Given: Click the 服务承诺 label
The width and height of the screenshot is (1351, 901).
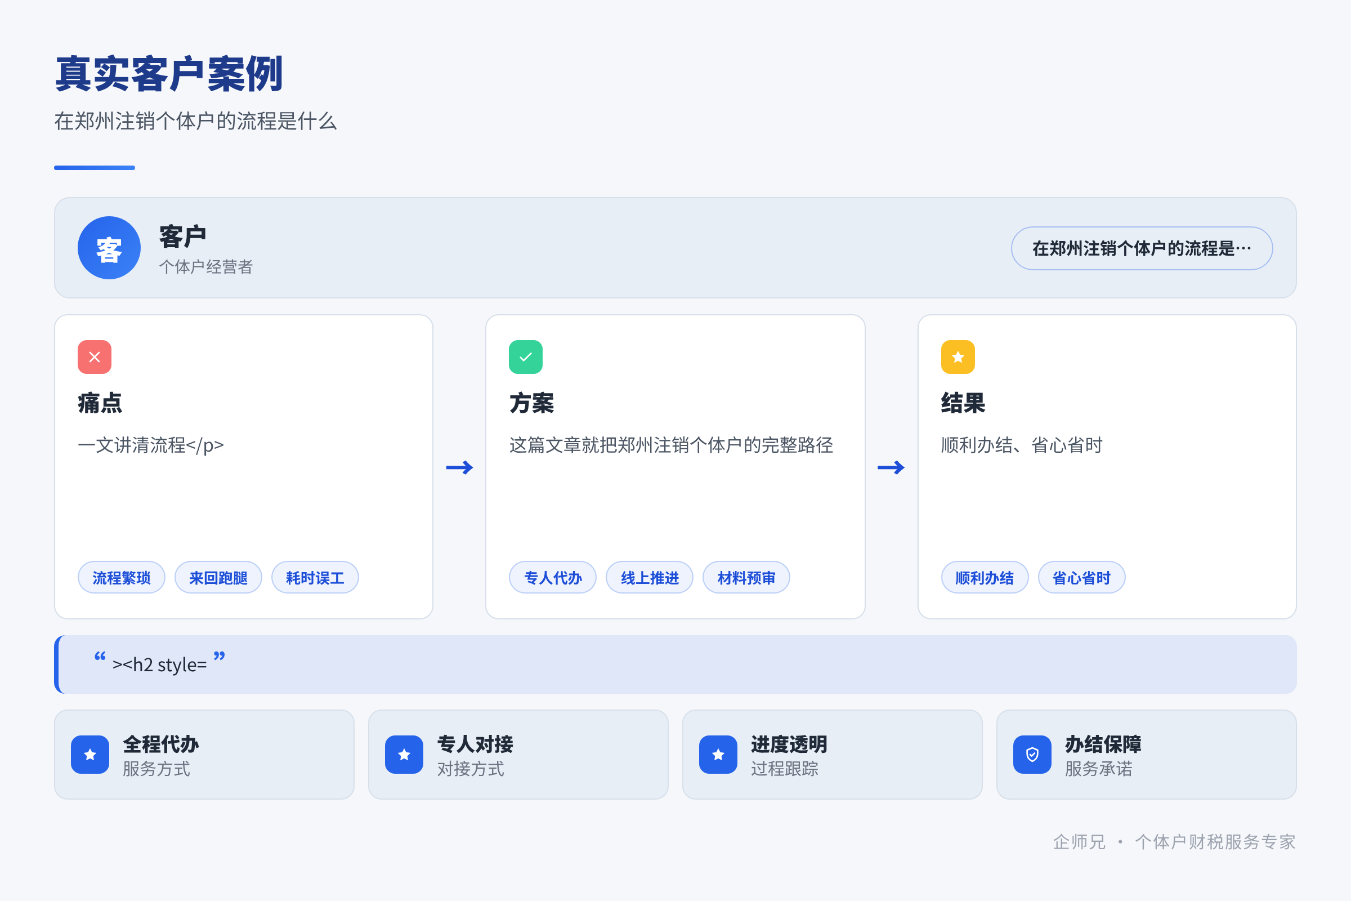Looking at the screenshot, I should [x=1099, y=769].
